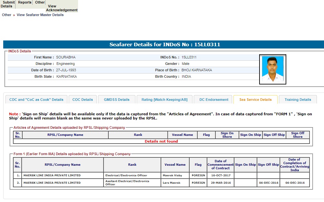Click the 'Other' breadcrumb link
324x202 pixels.
6,15
